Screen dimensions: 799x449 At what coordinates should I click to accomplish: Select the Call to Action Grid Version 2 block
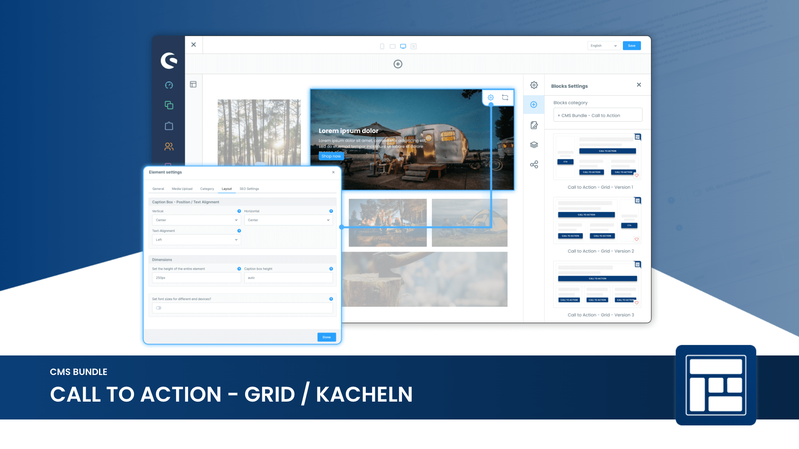pyautogui.click(x=597, y=220)
